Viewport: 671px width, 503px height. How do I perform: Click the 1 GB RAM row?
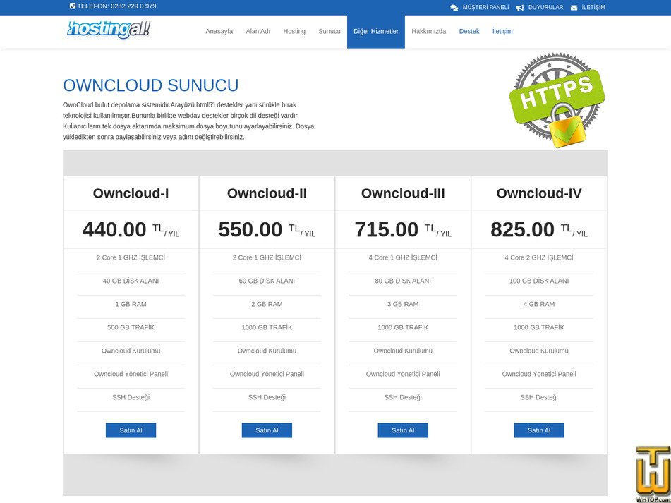point(131,304)
